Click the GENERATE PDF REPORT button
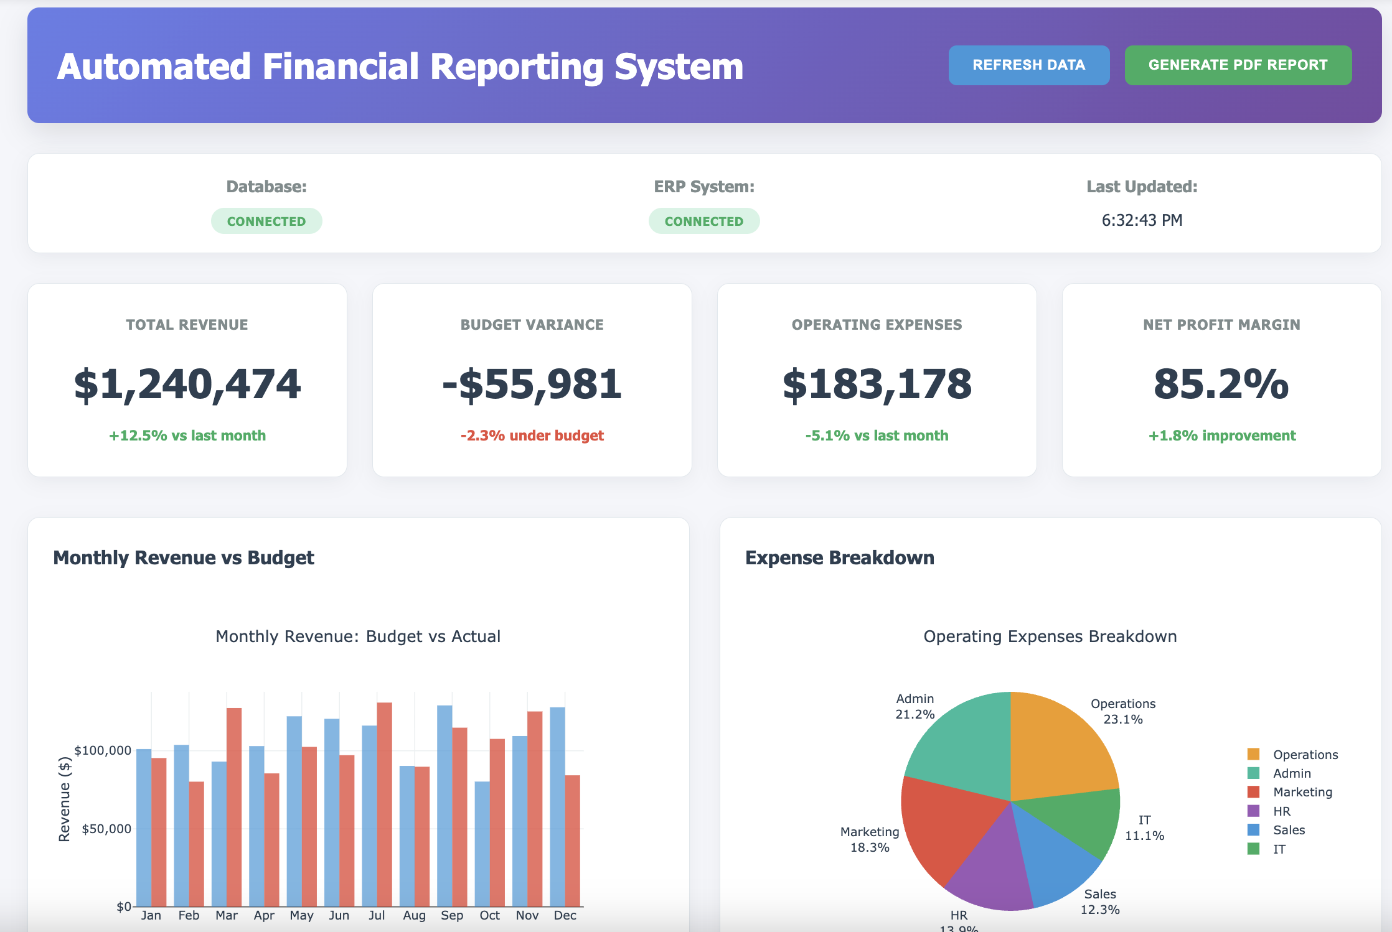The height and width of the screenshot is (932, 1392). tap(1238, 65)
